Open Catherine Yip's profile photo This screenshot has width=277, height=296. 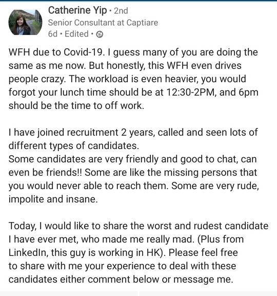tap(25, 22)
